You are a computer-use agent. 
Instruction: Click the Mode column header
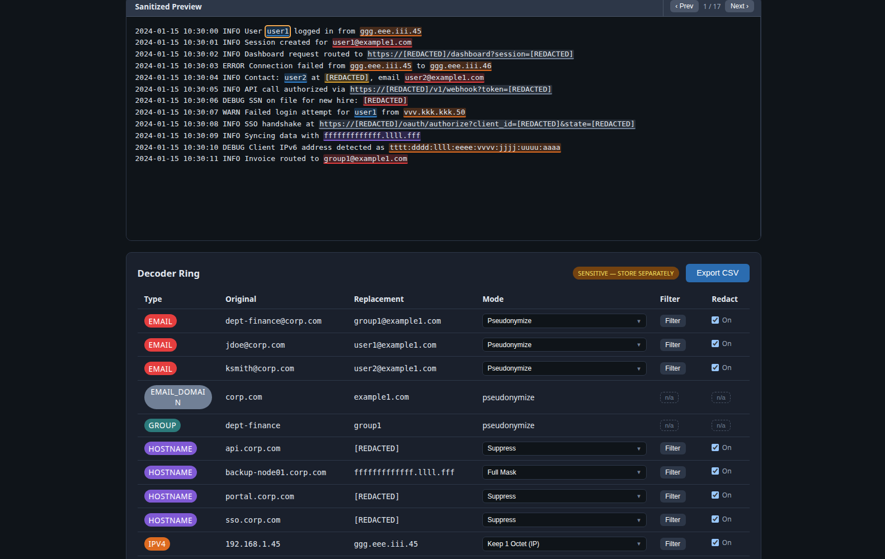pos(493,299)
